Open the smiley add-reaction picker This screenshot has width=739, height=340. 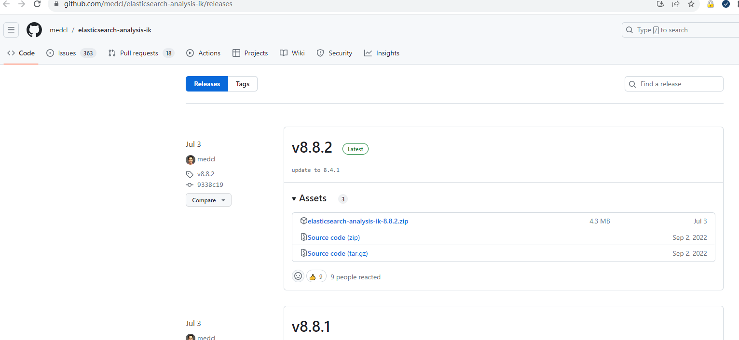pyautogui.click(x=298, y=276)
